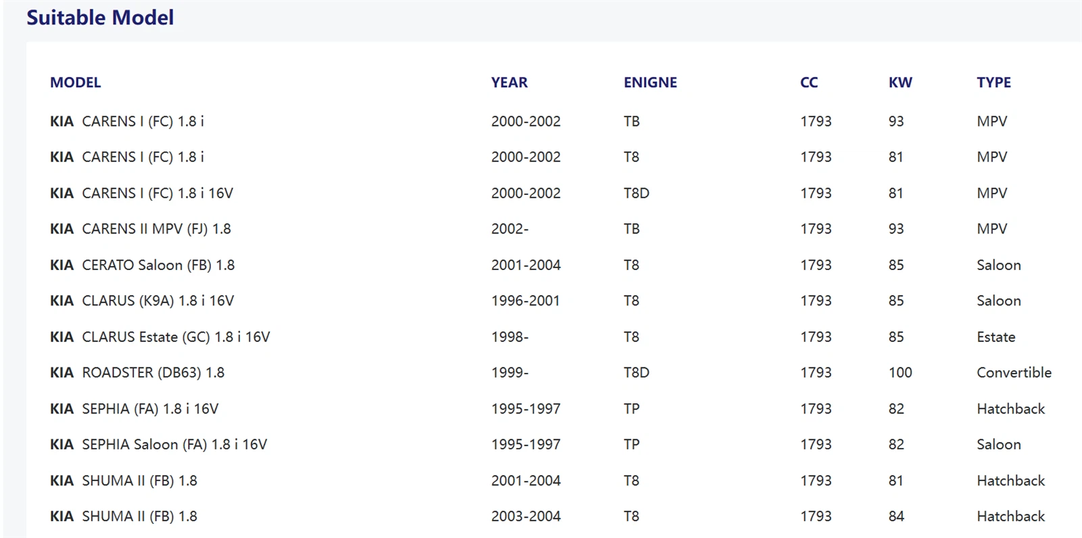This screenshot has height=538, width=1082.
Task: Click year 2003-2004 in last SHUMA II row
Action: click(525, 516)
